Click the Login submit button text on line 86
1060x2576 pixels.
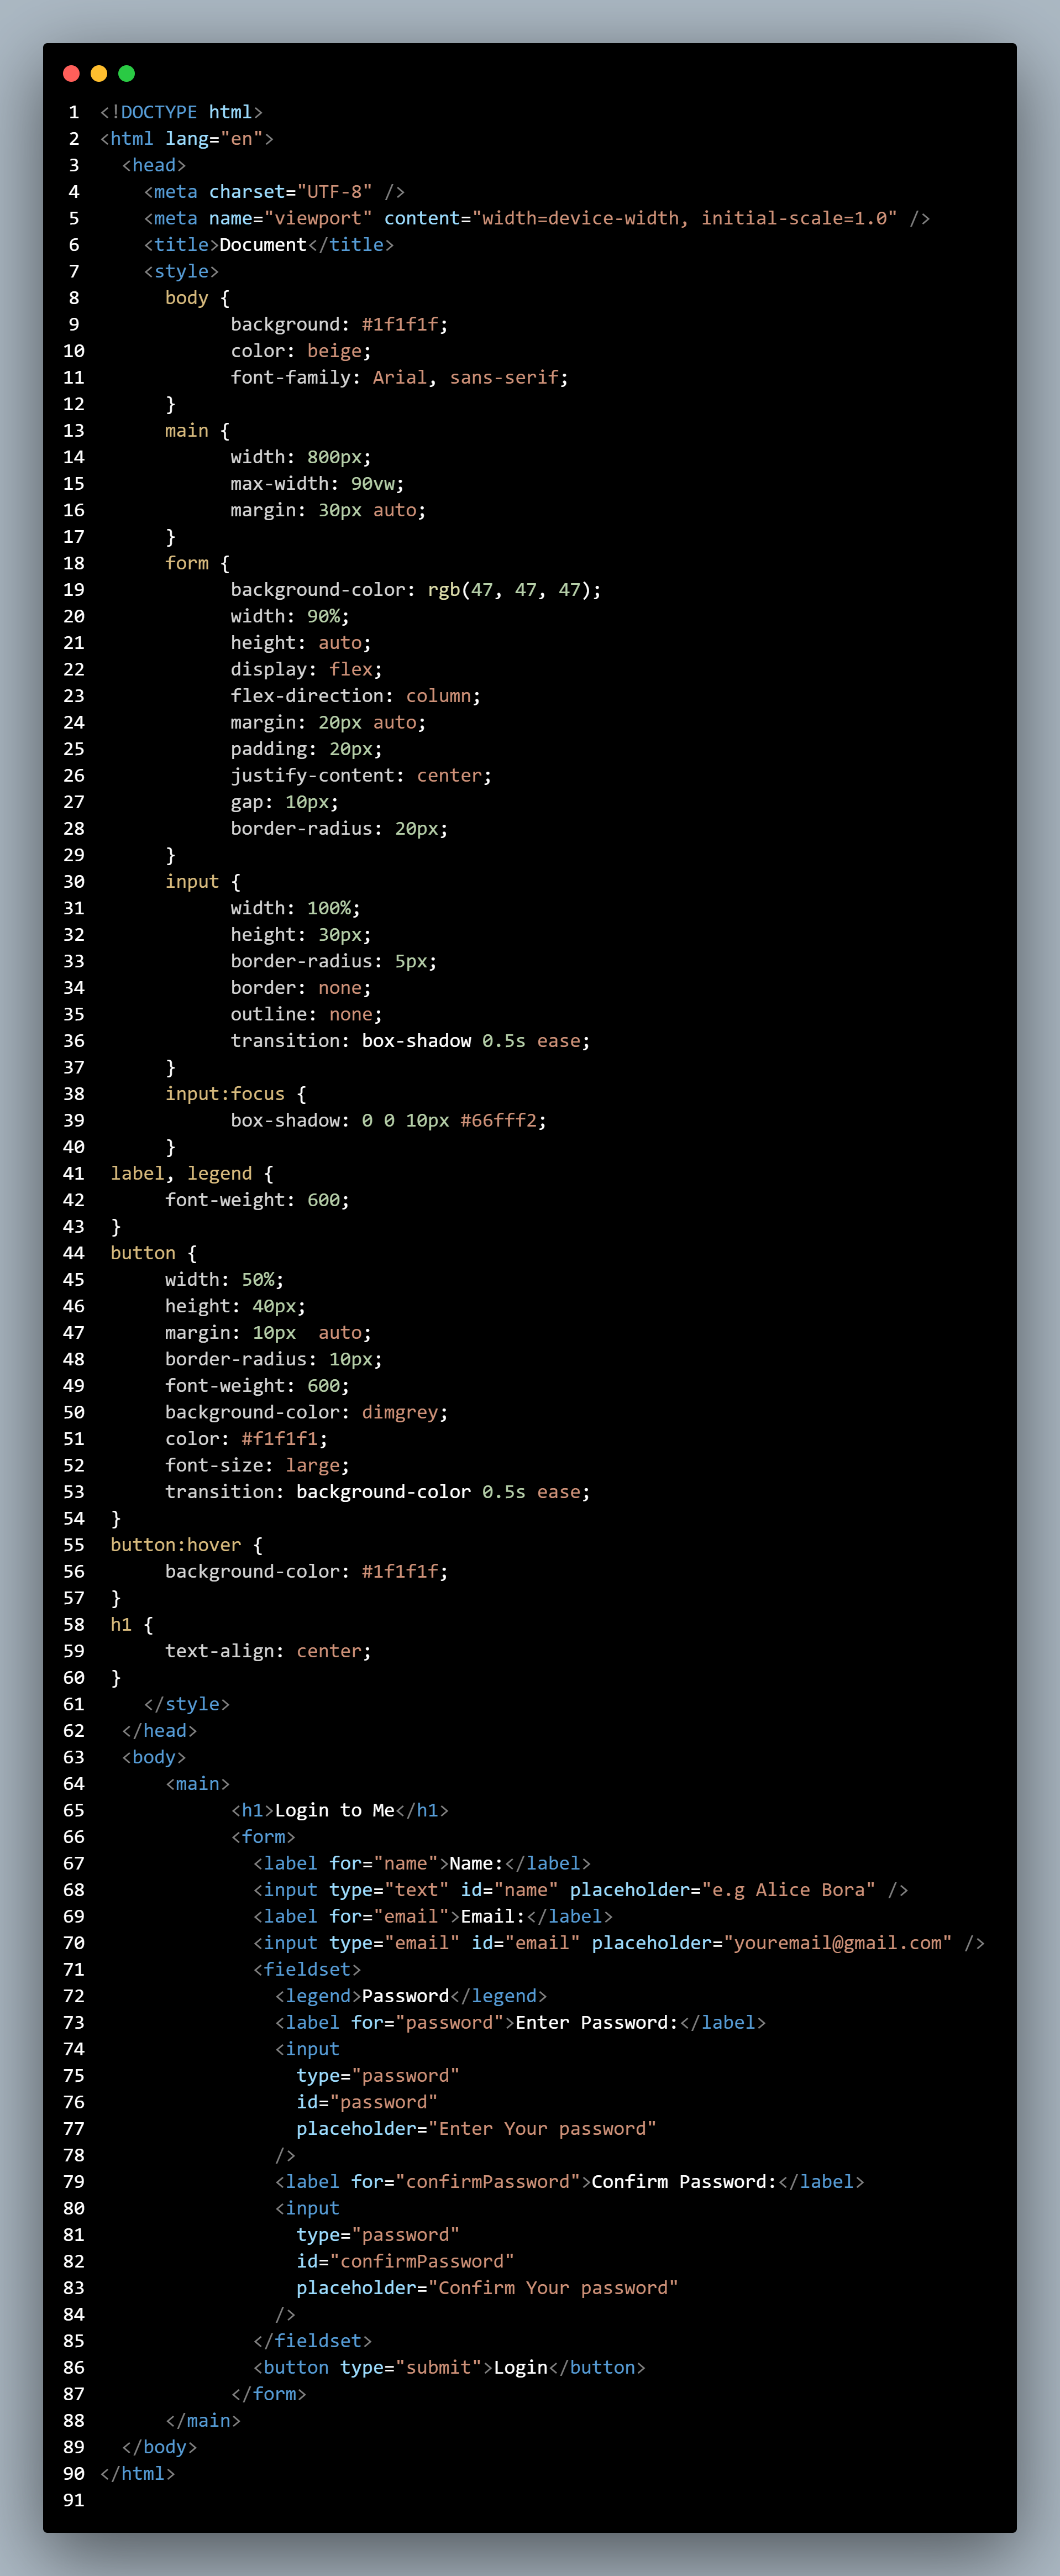point(519,2368)
